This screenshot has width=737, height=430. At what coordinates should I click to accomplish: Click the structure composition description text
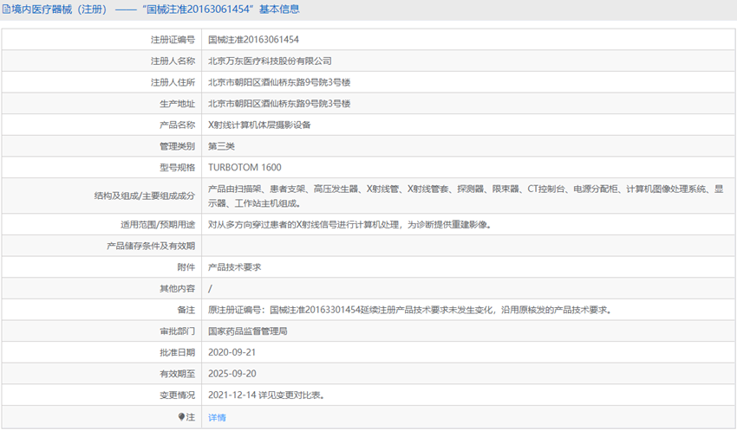[x=466, y=196]
